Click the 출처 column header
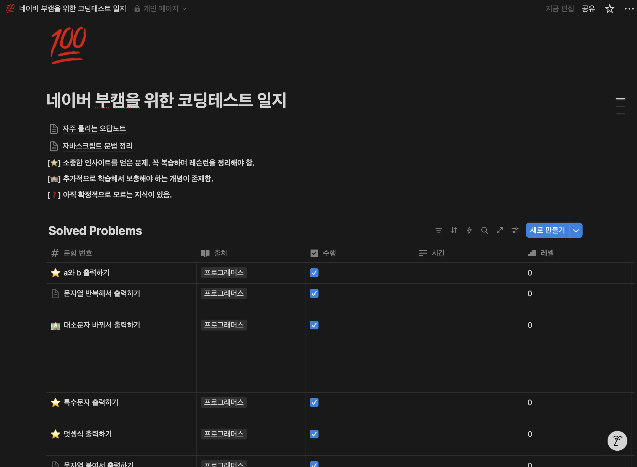 tap(220, 253)
